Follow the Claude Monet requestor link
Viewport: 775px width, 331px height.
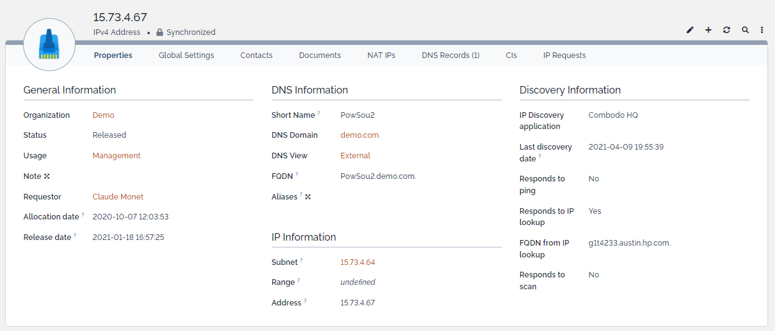(x=117, y=197)
